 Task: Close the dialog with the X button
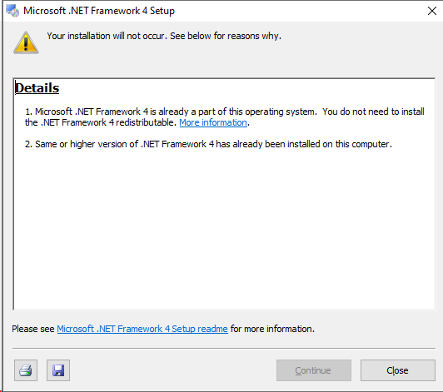(x=431, y=11)
